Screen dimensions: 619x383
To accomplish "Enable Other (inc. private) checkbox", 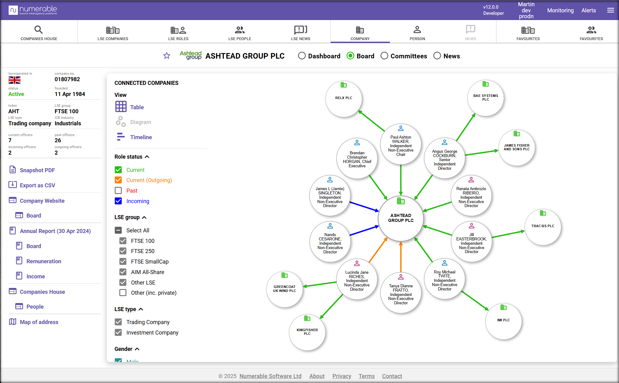I will [123, 293].
